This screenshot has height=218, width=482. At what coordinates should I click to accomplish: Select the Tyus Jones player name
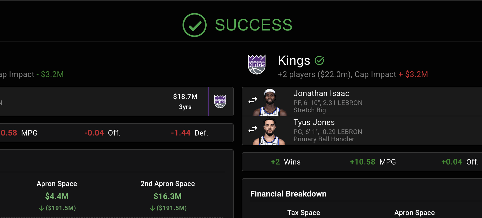pyautogui.click(x=314, y=122)
